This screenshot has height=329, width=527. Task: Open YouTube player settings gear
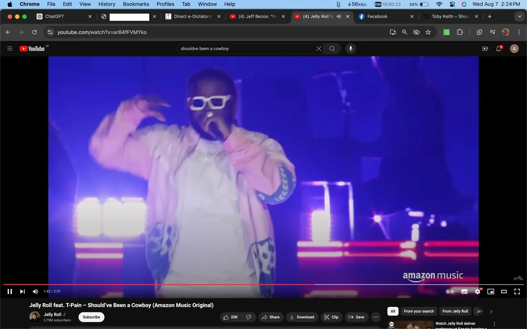click(478, 291)
